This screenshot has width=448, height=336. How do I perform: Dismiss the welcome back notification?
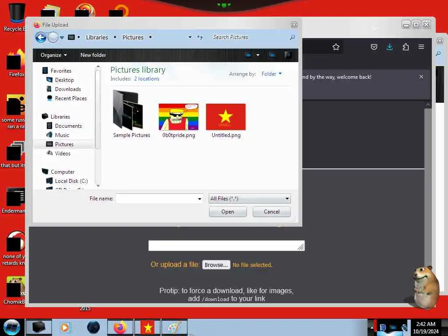point(421,77)
